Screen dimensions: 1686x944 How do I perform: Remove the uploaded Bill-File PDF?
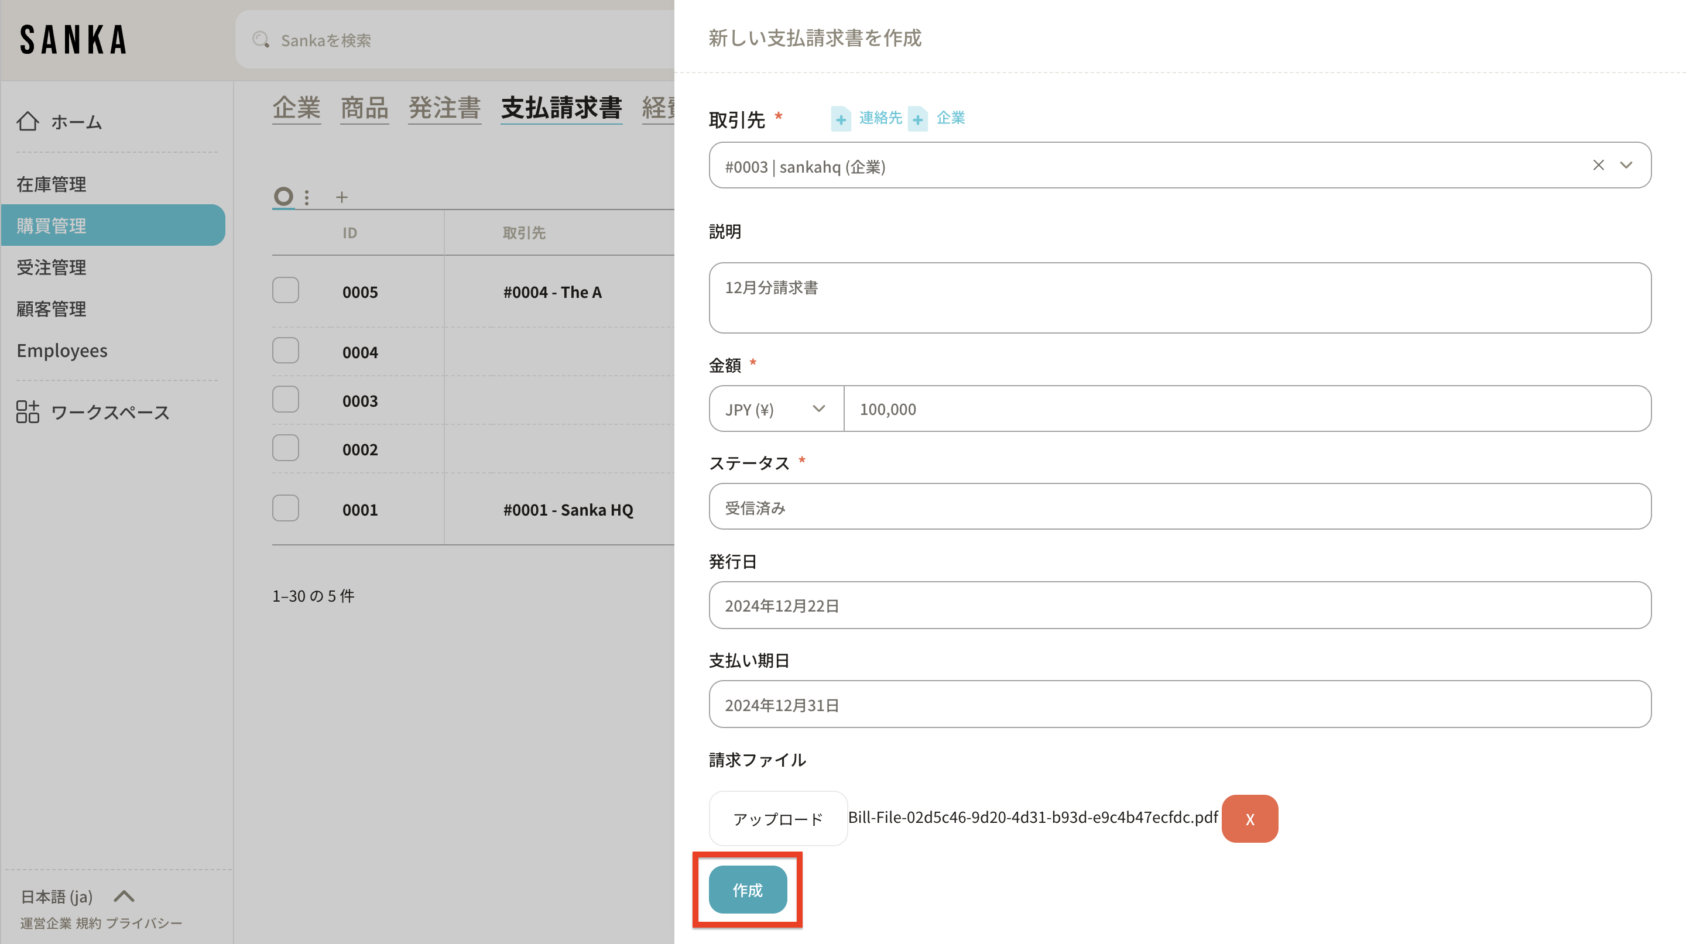point(1249,818)
